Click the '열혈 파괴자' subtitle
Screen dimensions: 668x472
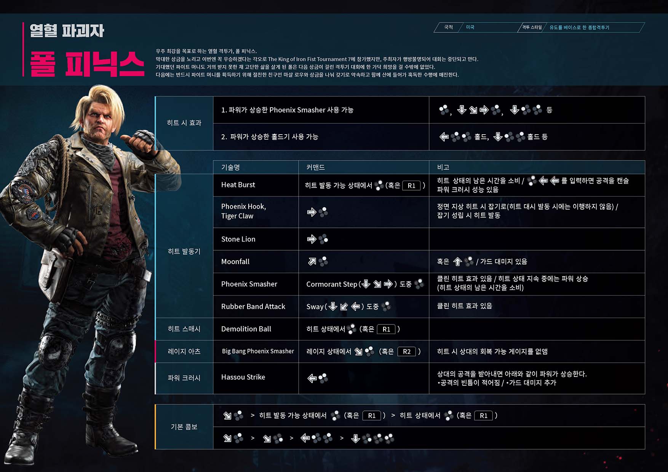coord(67,31)
